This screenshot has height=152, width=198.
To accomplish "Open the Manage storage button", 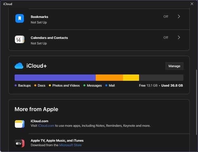I will coord(174,66).
